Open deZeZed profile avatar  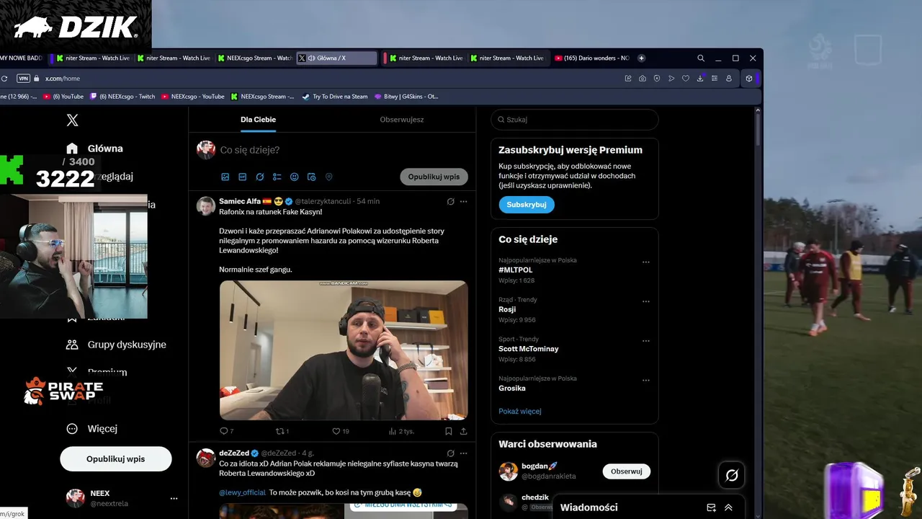pyautogui.click(x=206, y=458)
